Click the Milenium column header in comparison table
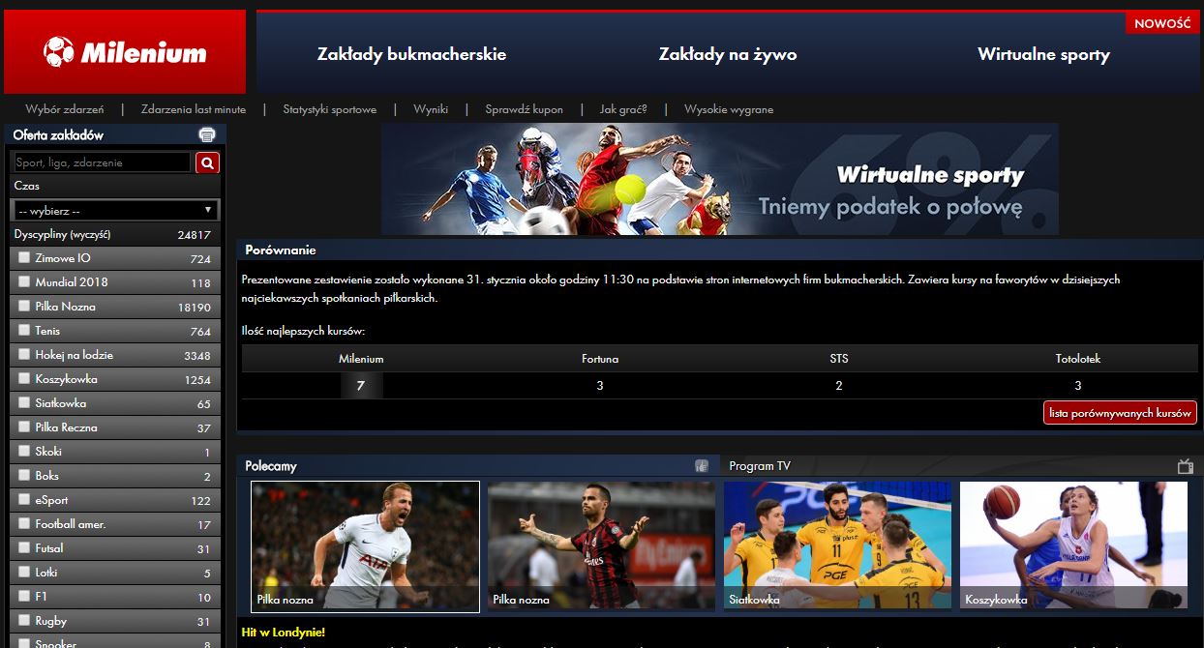This screenshot has width=1204, height=648. [361, 359]
